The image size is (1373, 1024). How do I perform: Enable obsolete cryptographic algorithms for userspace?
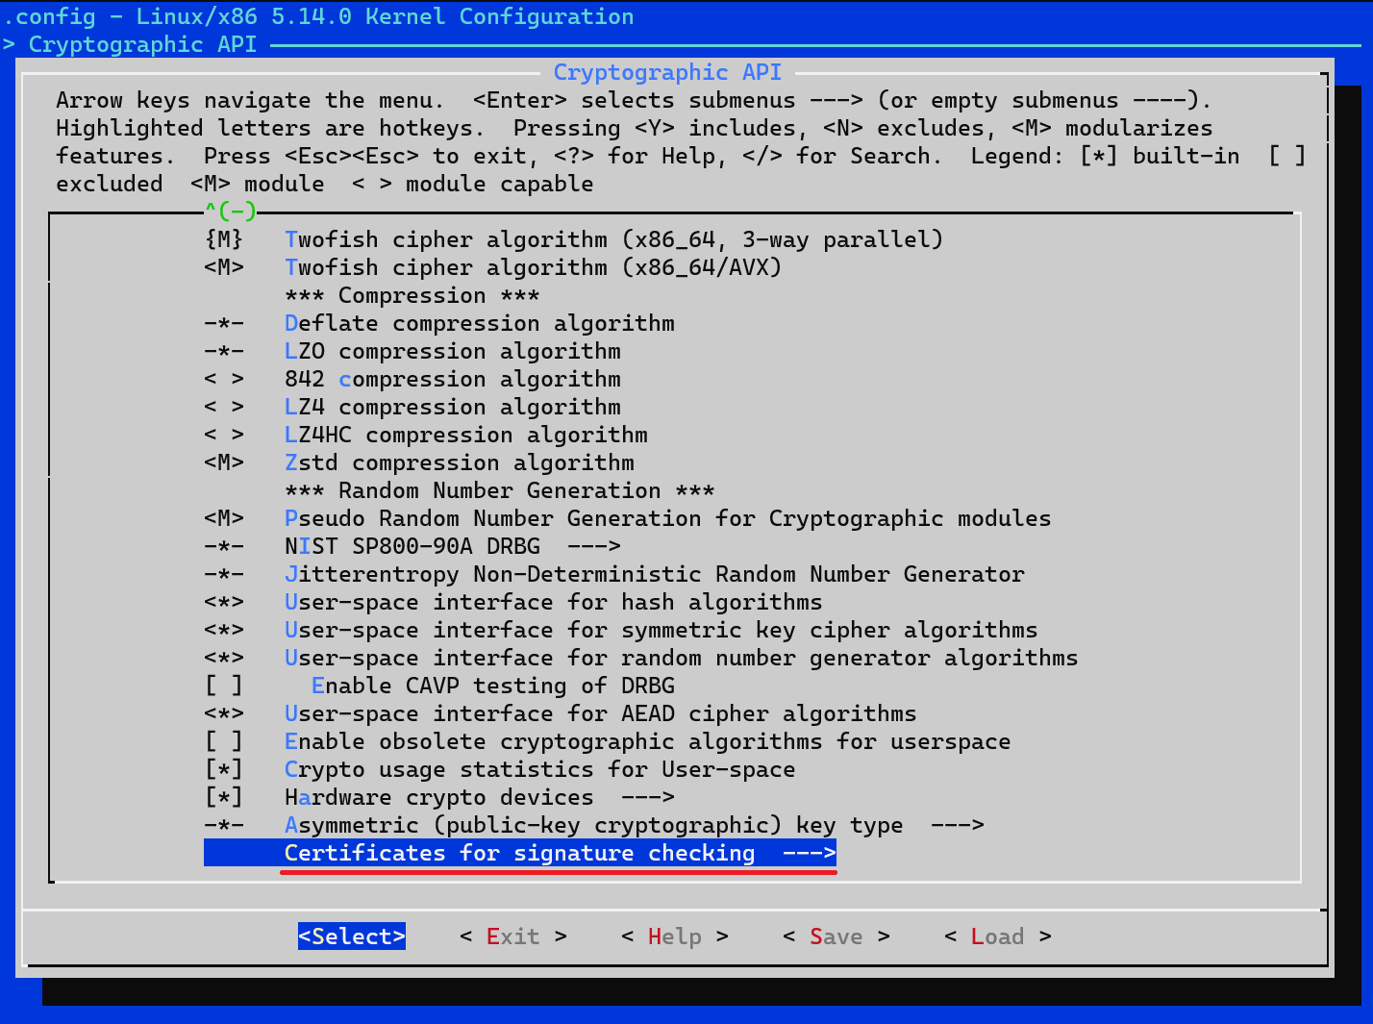(648, 740)
